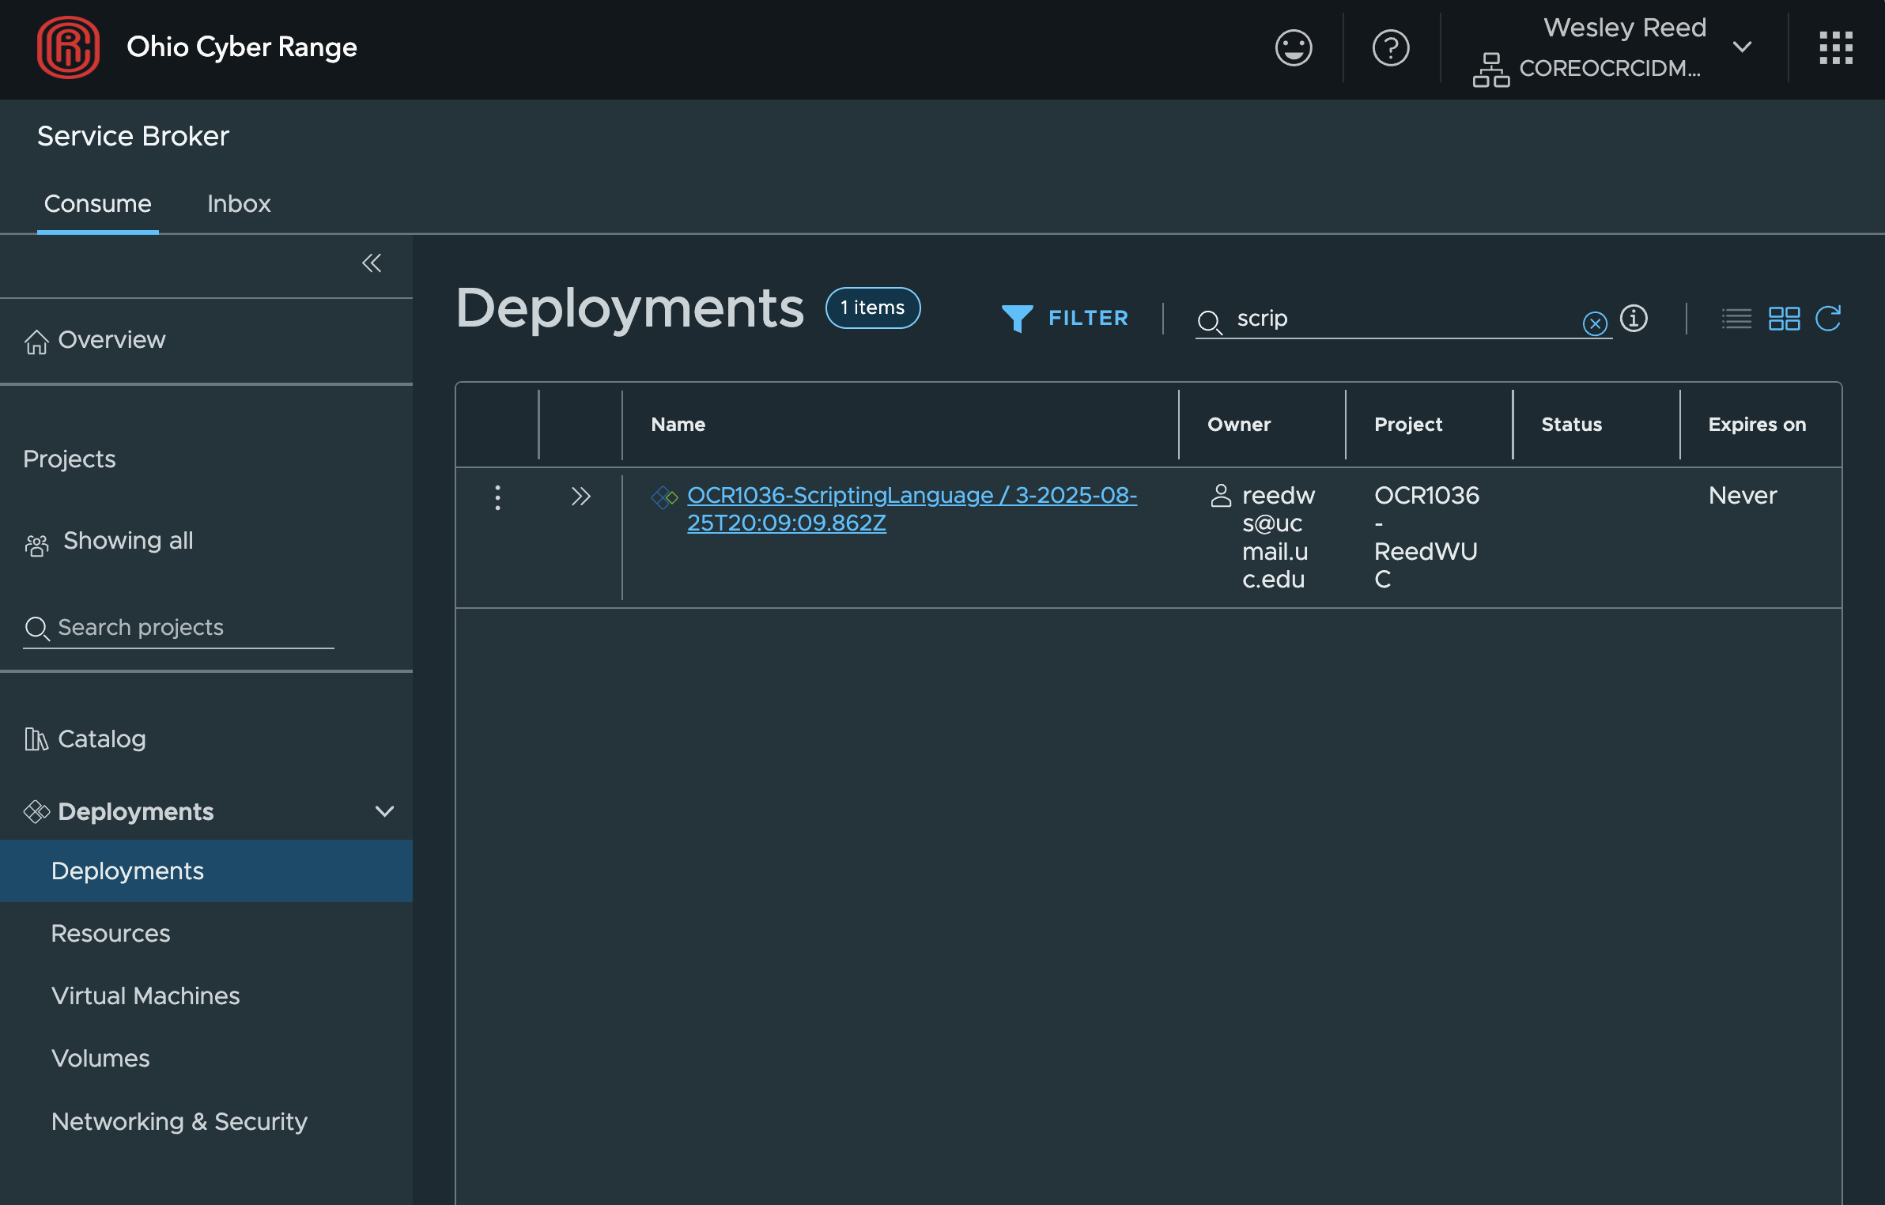The image size is (1885, 1205).
Task: Open the feedback smiley icon
Action: click(x=1294, y=47)
